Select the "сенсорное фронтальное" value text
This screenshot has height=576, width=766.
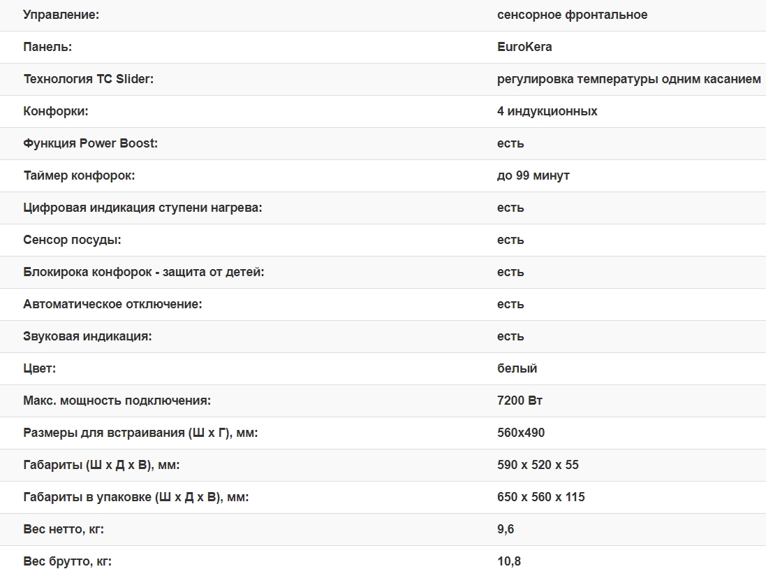572,15
